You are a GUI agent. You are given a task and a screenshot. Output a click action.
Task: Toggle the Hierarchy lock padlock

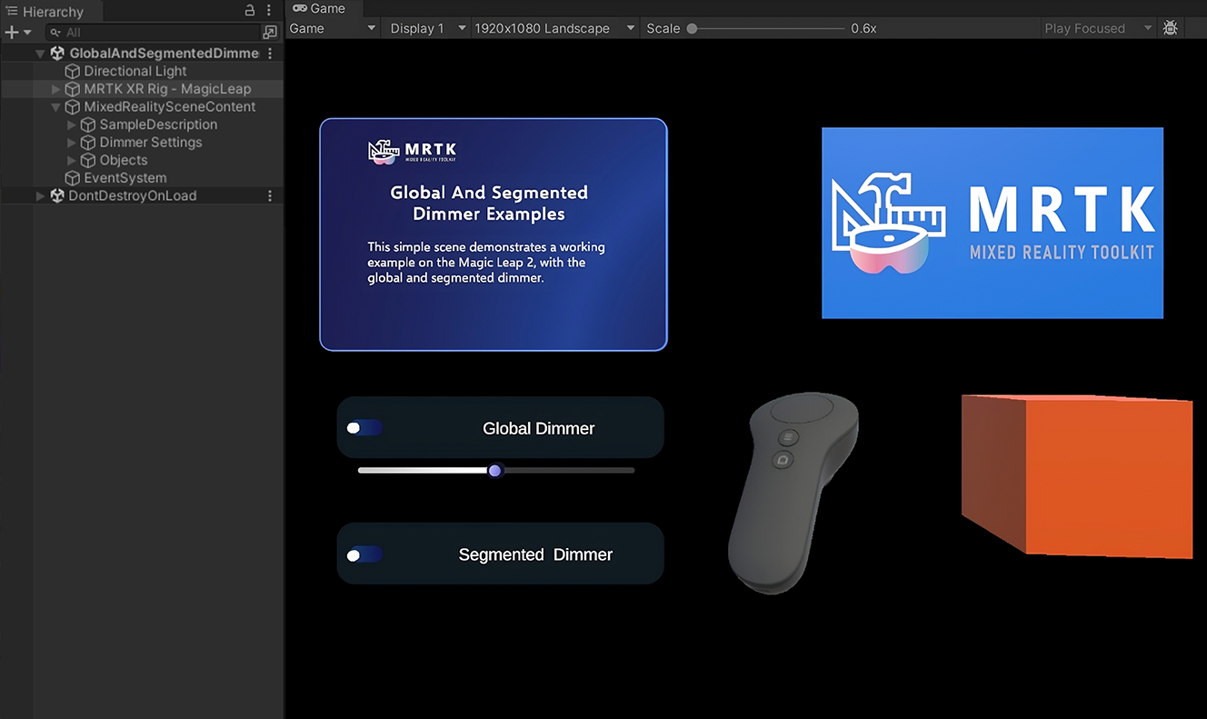pyautogui.click(x=249, y=9)
